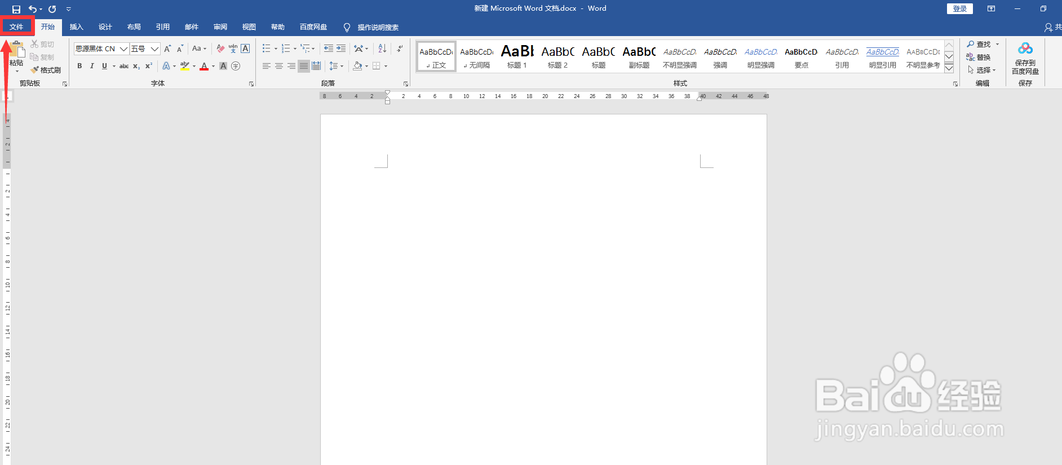This screenshot has height=465, width=1062.
Task: Expand the Paste (粘贴) dropdown arrow
Action: tap(16, 72)
